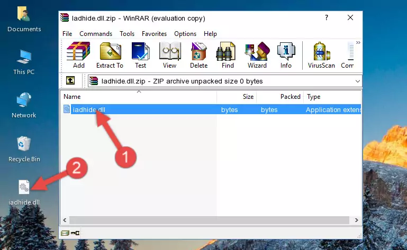The image size is (407, 250).
Task: Click the WinRAR title bar help question mark
Action: [327, 17]
